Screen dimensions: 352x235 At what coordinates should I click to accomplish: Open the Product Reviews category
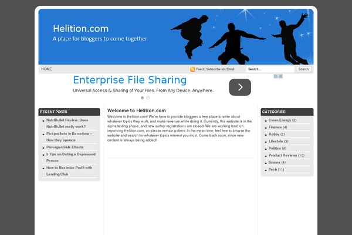point(283,155)
